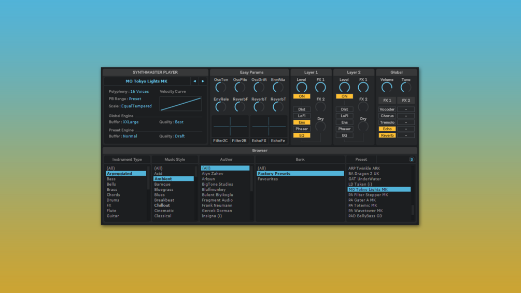The image size is (521, 293).
Task: Select Acid music style
Action: click(x=174, y=173)
